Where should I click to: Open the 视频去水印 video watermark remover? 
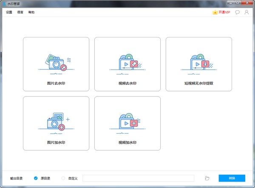point(127,63)
